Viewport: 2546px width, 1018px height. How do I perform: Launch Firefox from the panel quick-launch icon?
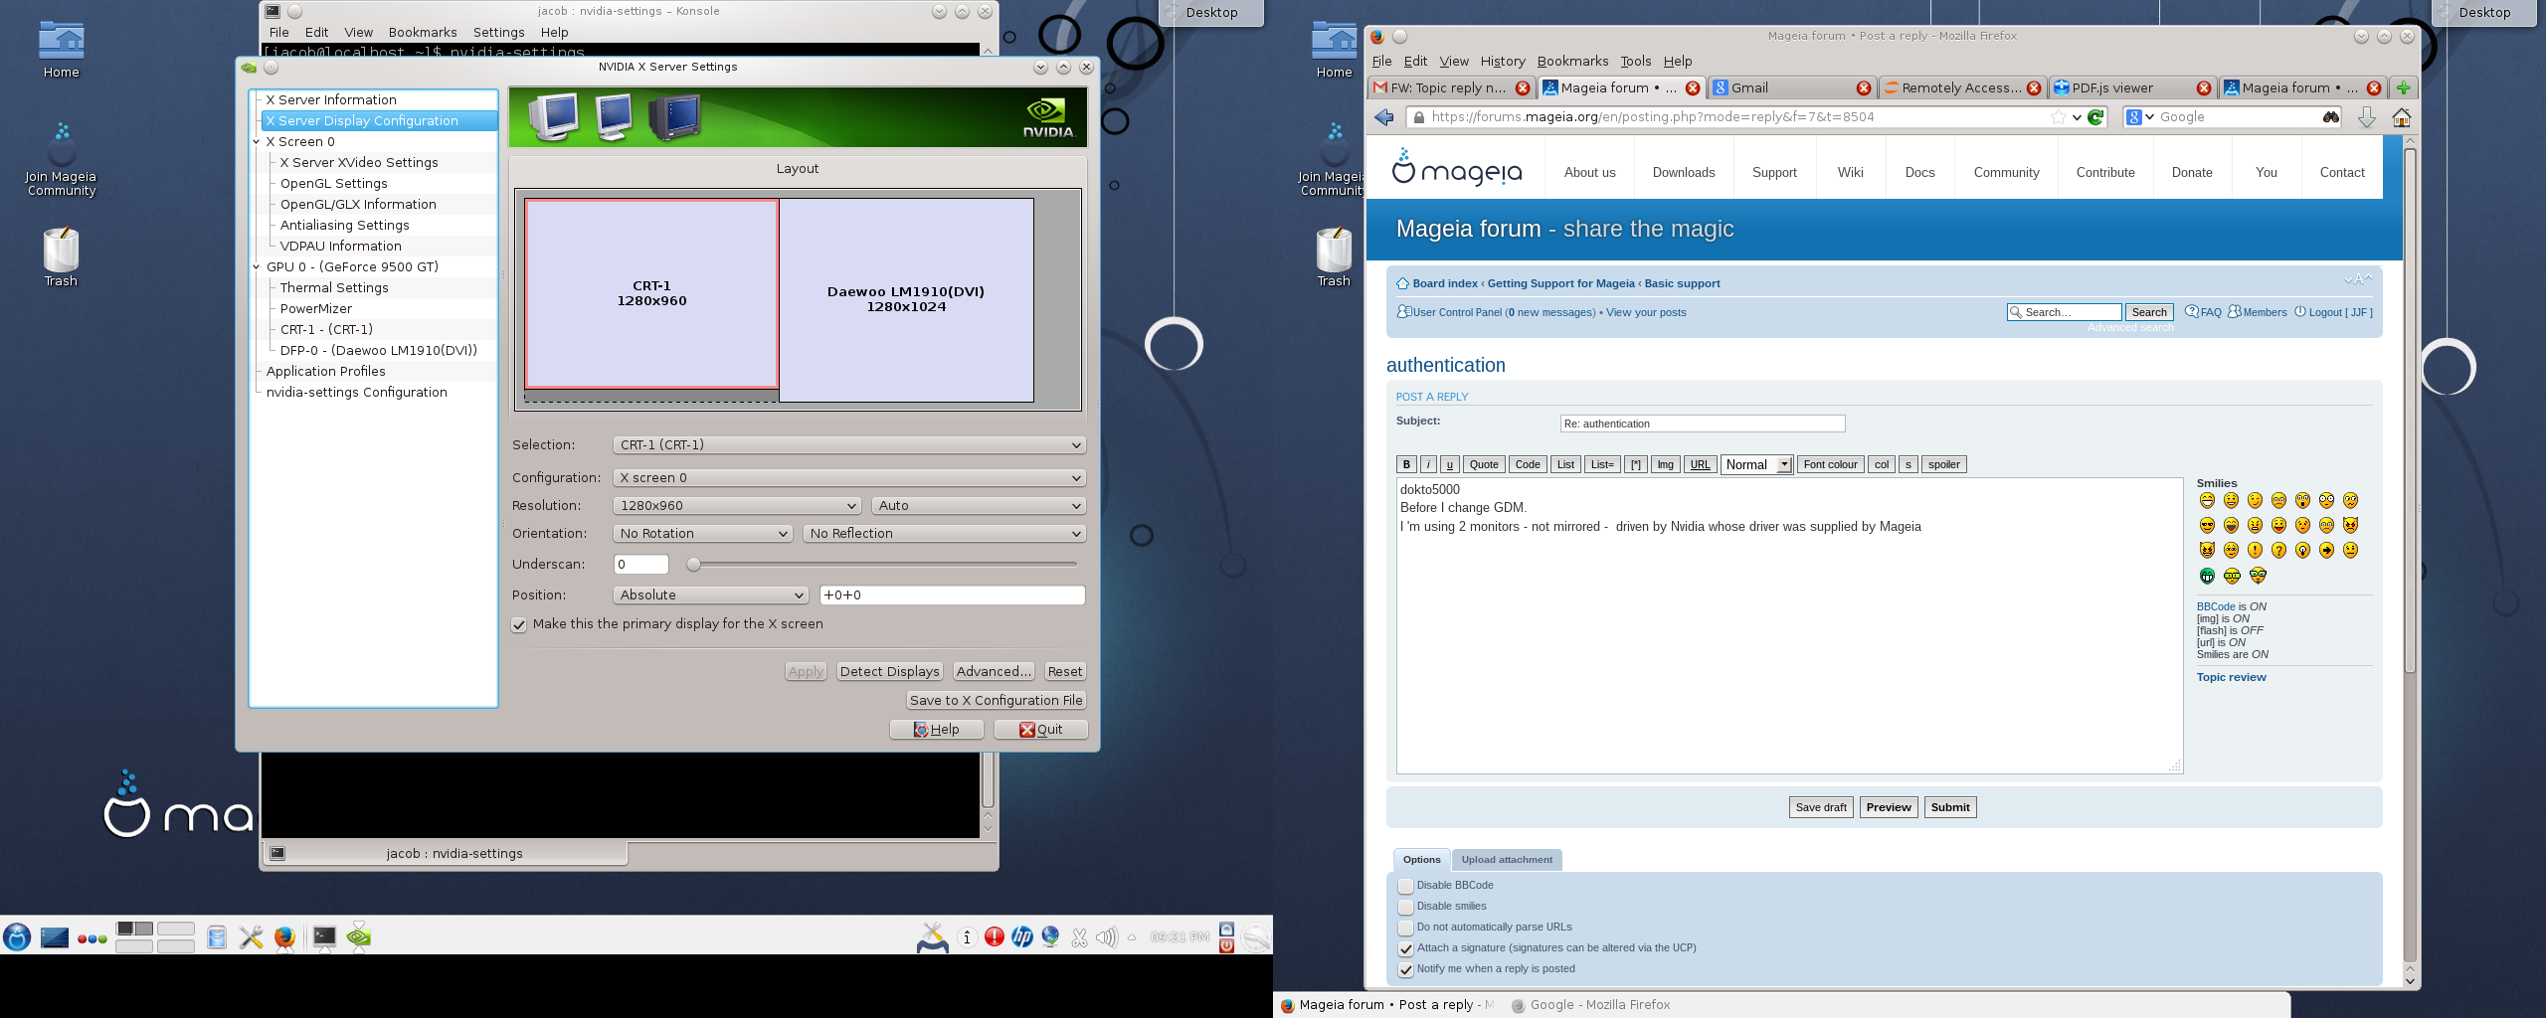tap(284, 936)
